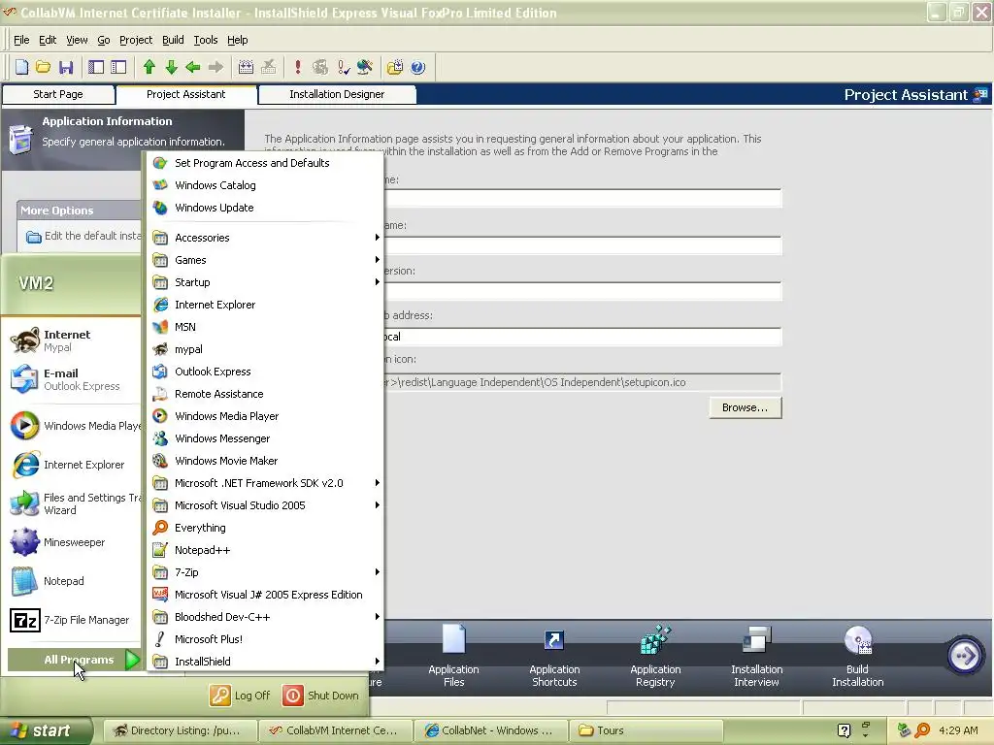Viewport: 994px width, 745px height.
Task: Open Internet Mypal from Start menu
Action: coord(73,340)
